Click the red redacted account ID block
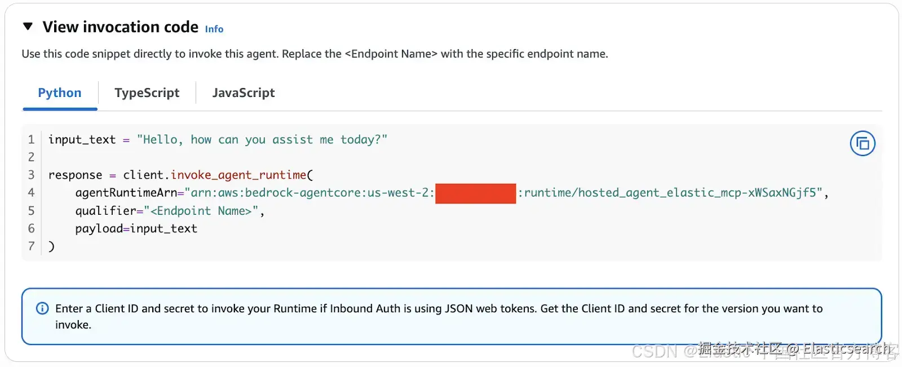This screenshot has width=902, height=367. pyautogui.click(x=475, y=193)
